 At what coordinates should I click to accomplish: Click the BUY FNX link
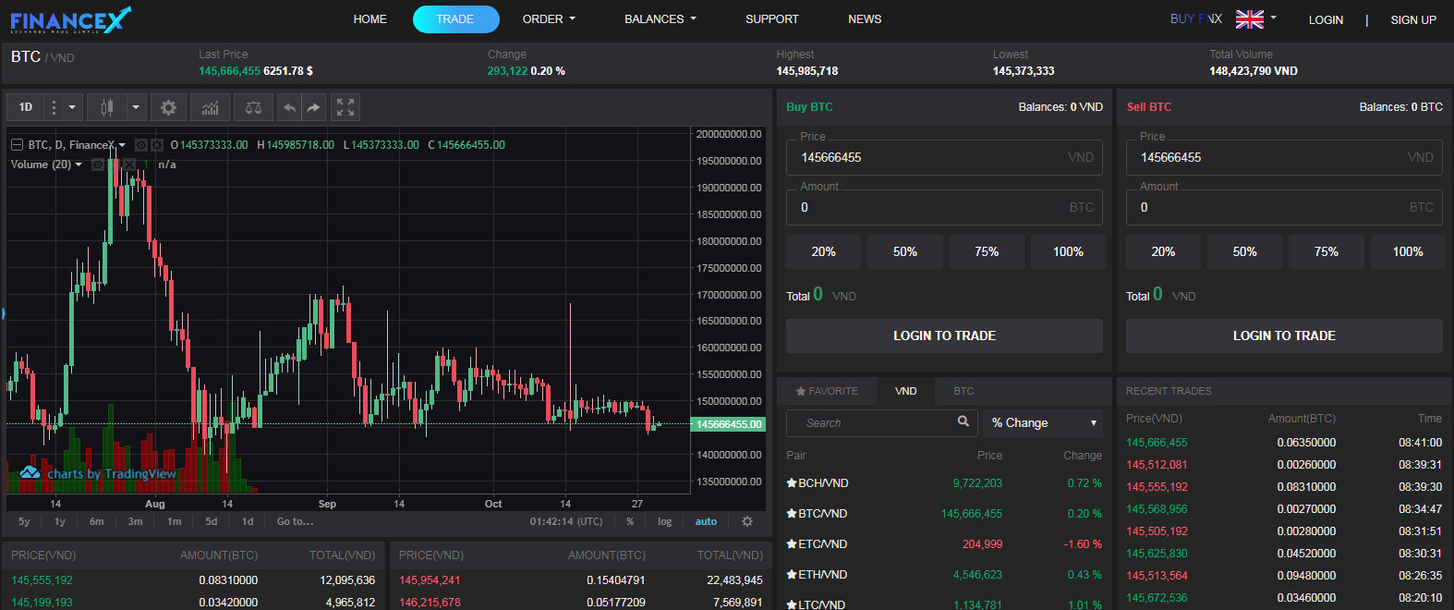[1195, 18]
